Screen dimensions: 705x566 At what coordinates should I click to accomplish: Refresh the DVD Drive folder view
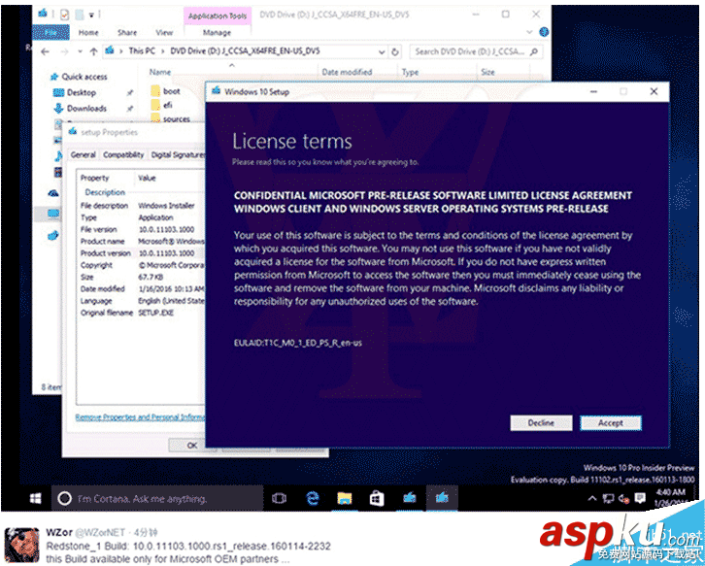[x=395, y=52]
